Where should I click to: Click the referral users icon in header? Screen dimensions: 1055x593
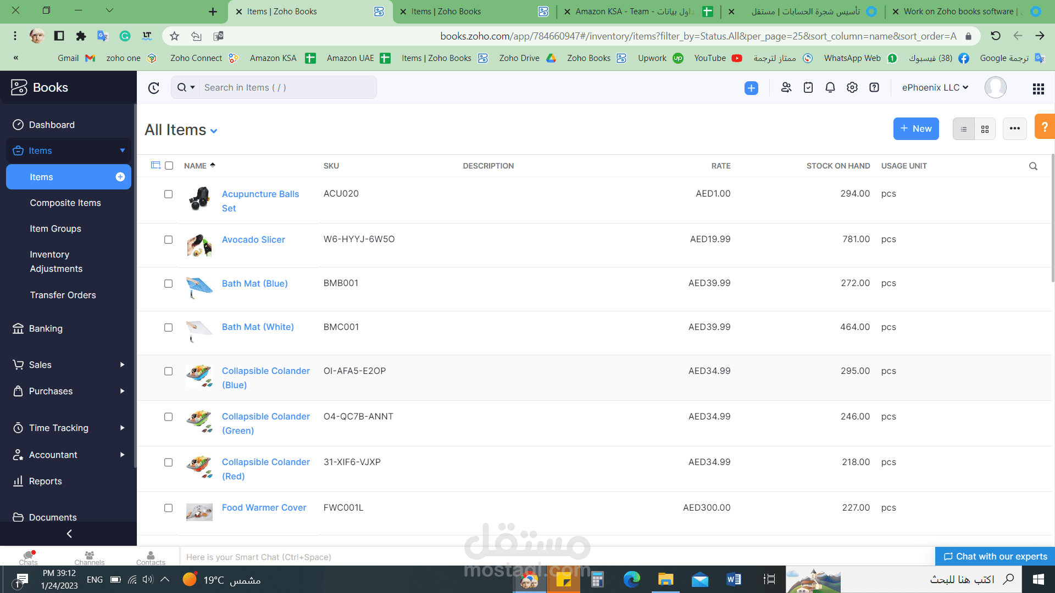tap(786, 88)
